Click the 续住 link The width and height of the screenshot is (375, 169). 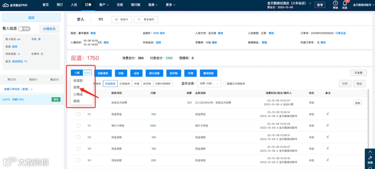(106, 43)
